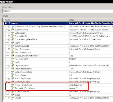
Task: Click the CorrelationUpdatedTime property icon
Action: [12, 40]
